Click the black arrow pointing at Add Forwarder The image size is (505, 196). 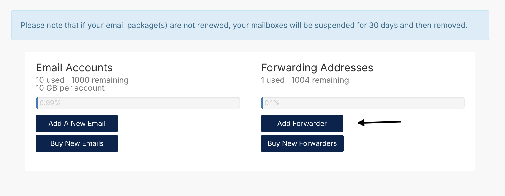click(x=379, y=122)
